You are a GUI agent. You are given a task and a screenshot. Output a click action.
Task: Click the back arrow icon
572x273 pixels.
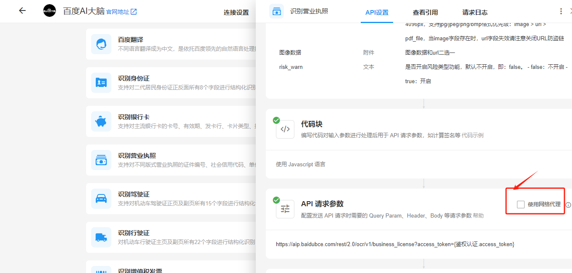(x=22, y=11)
